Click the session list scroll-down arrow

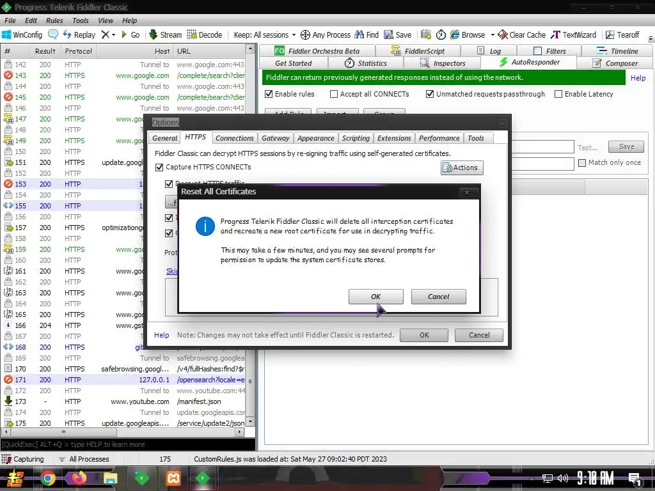coord(250,421)
